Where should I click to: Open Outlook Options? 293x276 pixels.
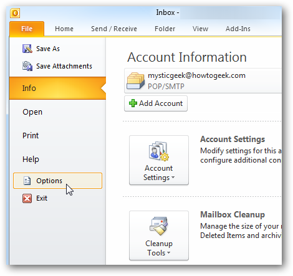[57, 181]
